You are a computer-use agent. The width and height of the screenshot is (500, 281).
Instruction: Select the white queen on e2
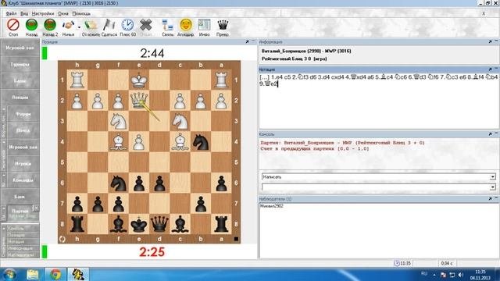(x=139, y=100)
